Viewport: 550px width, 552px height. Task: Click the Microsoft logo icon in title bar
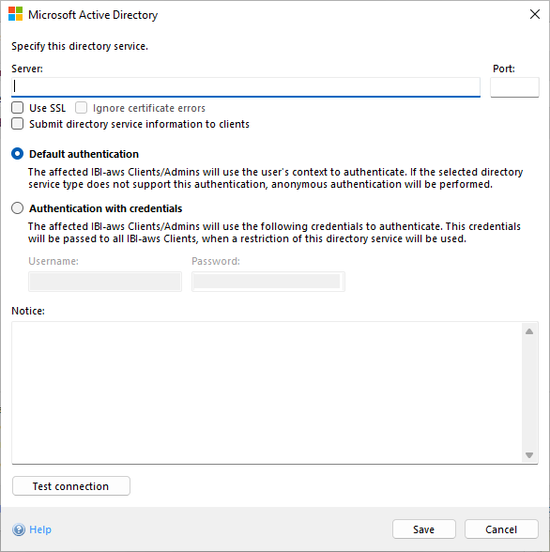(15, 14)
